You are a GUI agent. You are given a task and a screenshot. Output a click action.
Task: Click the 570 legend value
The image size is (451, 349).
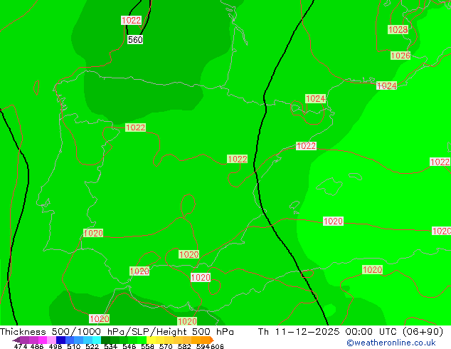166,346
